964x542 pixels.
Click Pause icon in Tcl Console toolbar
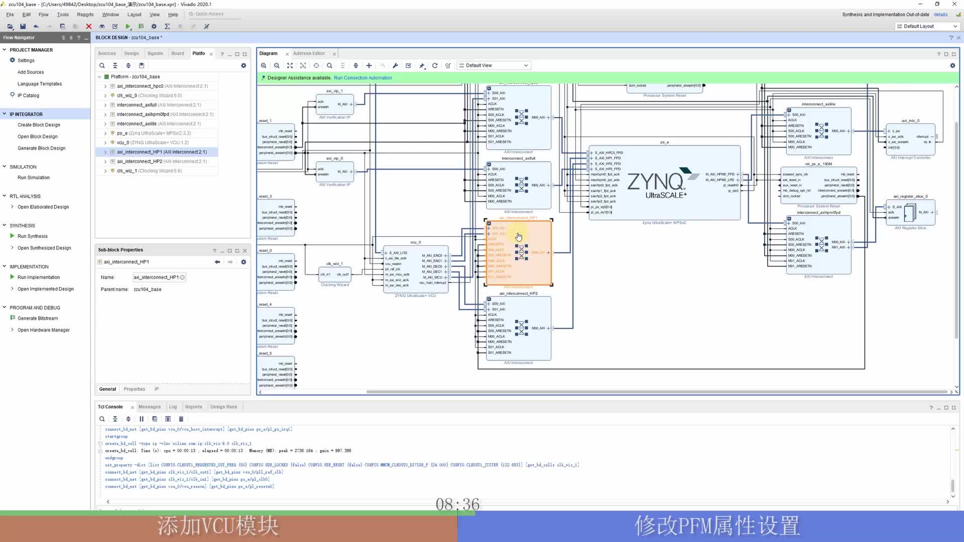(x=142, y=419)
